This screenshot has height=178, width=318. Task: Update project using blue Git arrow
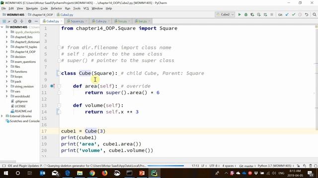[x=287, y=14]
